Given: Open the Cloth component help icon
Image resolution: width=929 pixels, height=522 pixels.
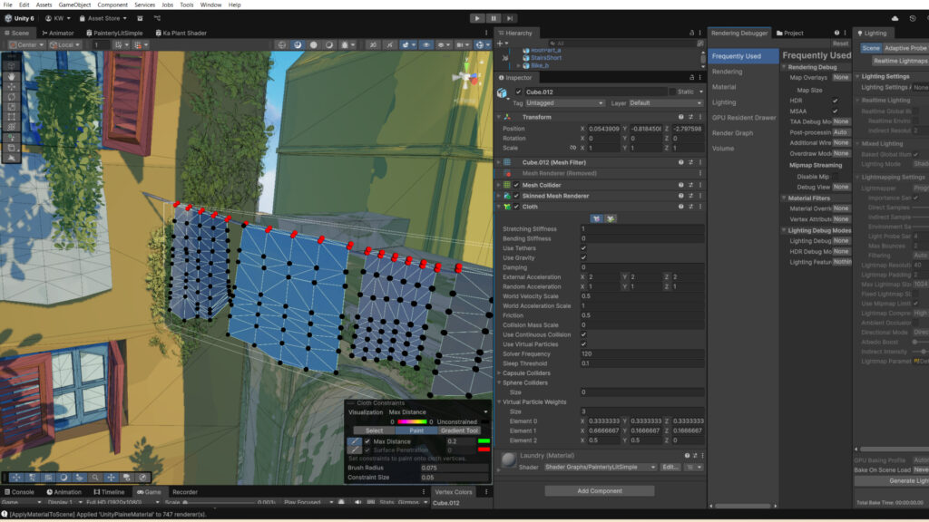Looking at the screenshot, I should click(681, 207).
